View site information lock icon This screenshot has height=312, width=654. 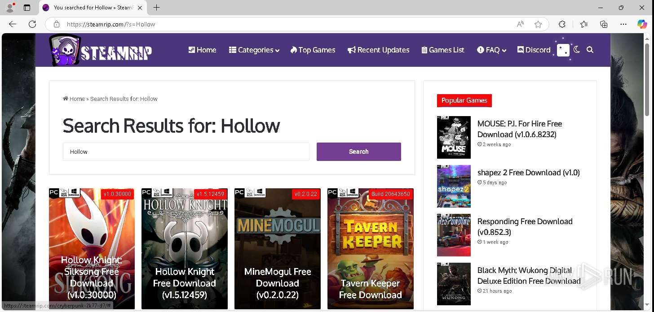[x=57, y=24]
